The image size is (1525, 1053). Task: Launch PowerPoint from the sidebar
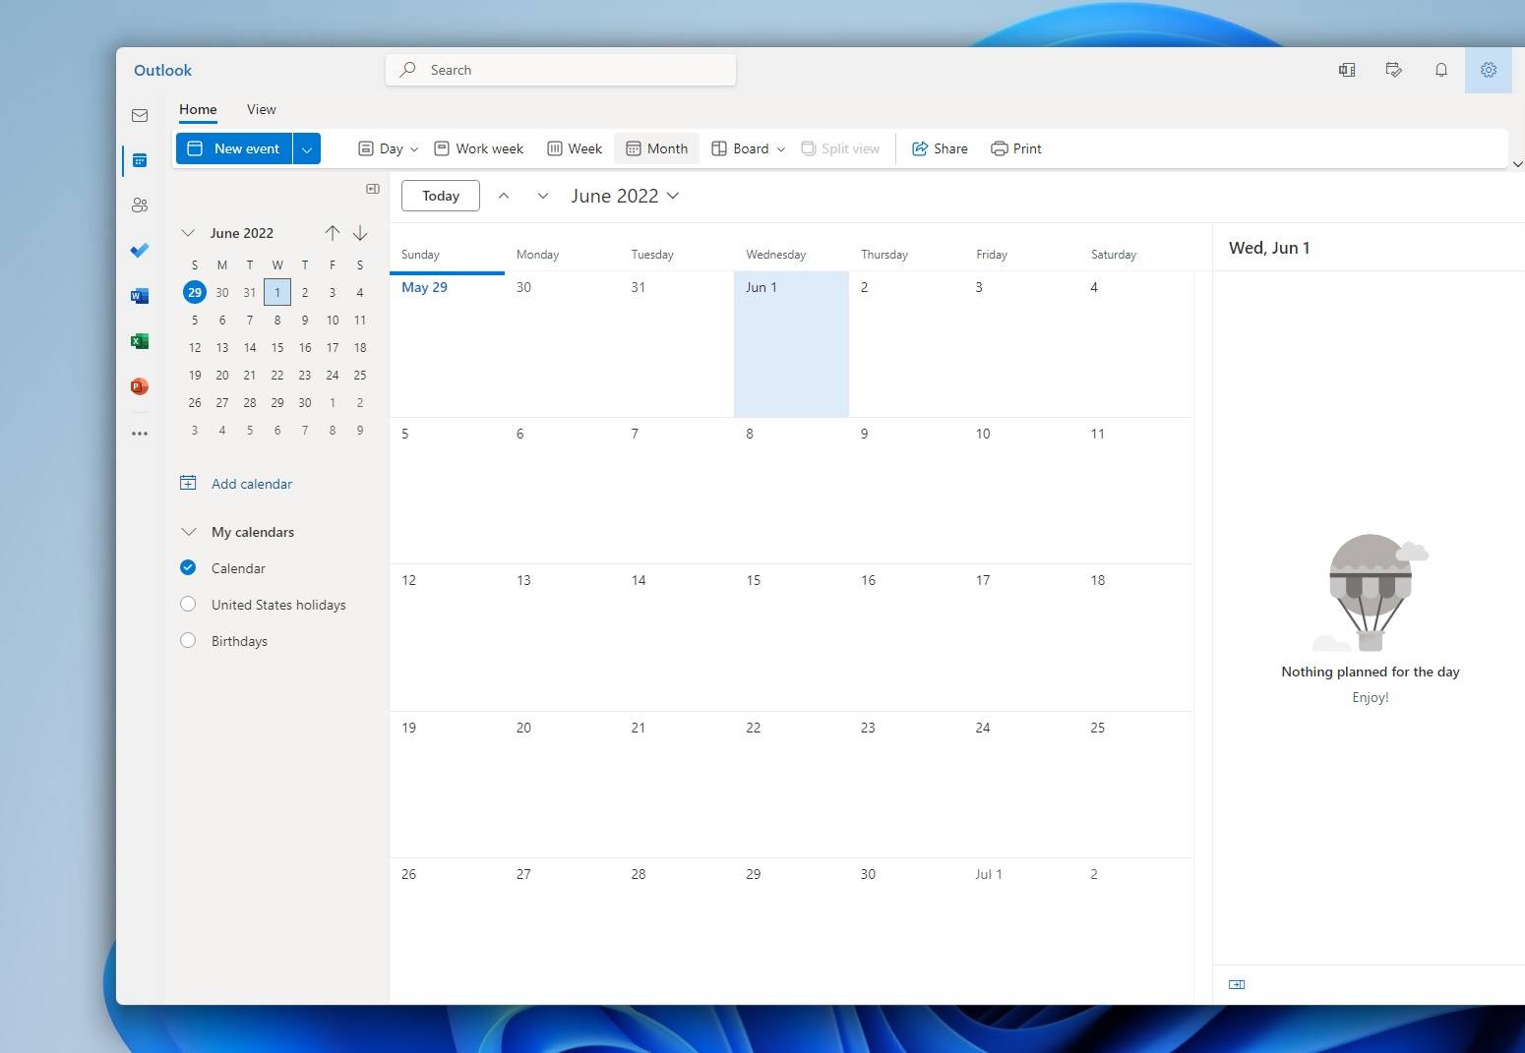click(139, 385)
